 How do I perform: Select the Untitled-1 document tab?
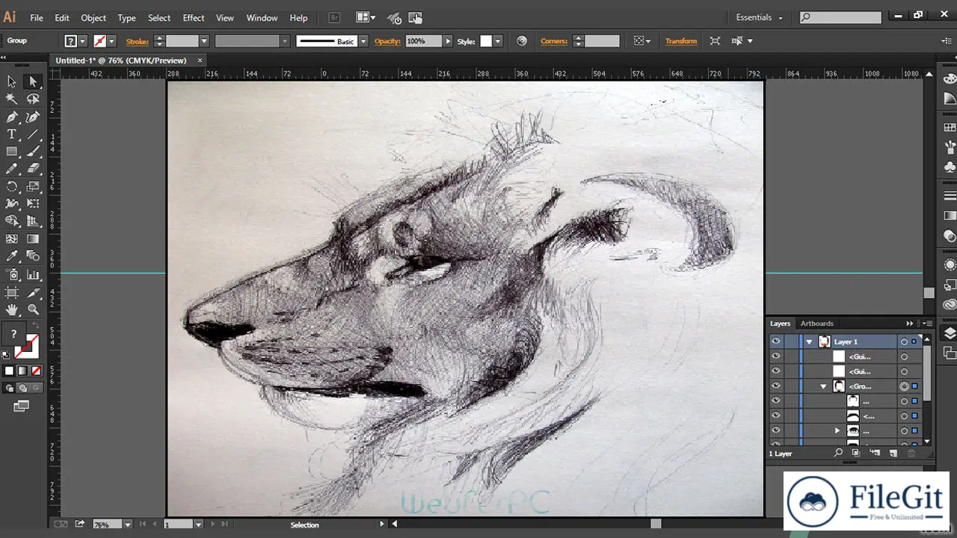pyautogui.click(x=121, y=61)
